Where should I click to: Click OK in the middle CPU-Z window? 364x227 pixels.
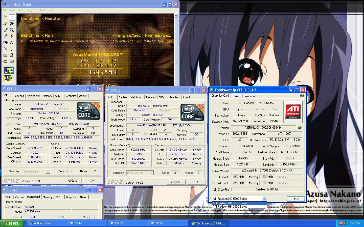(x=196, y=182)
